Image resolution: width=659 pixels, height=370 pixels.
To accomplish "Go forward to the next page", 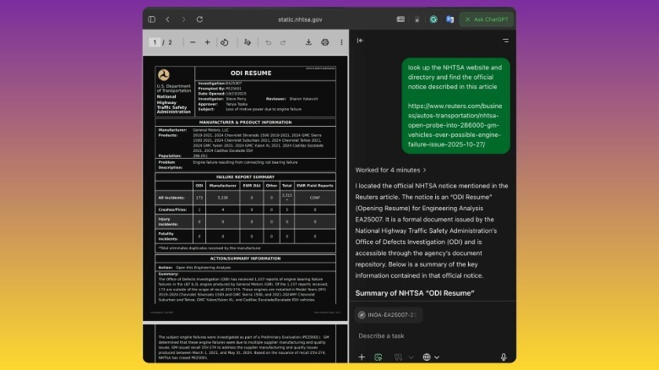I will pos(183,19).
